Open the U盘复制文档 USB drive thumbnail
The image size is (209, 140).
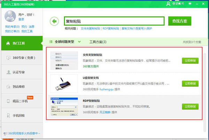click(x=64, y=84)
